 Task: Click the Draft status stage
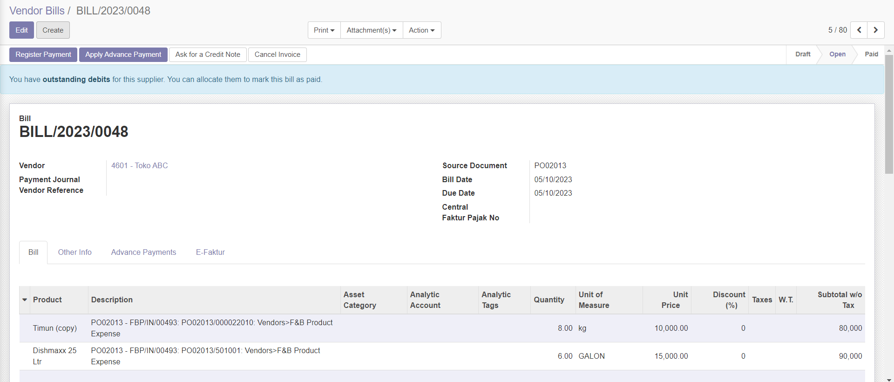tap(803, 54)
